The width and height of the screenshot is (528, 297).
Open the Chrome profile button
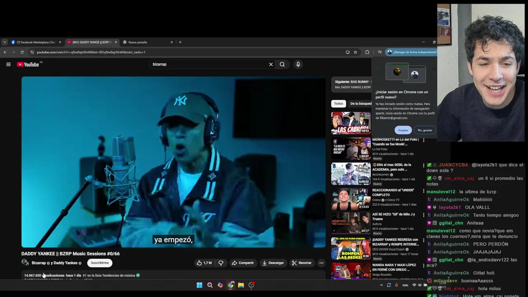tap(411, 52)
